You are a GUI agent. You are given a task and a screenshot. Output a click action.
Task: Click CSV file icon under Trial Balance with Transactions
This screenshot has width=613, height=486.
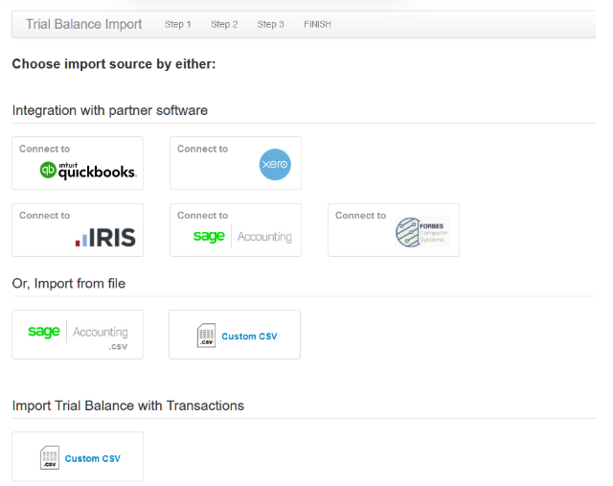pyautogui.click(x=50, y=458)
